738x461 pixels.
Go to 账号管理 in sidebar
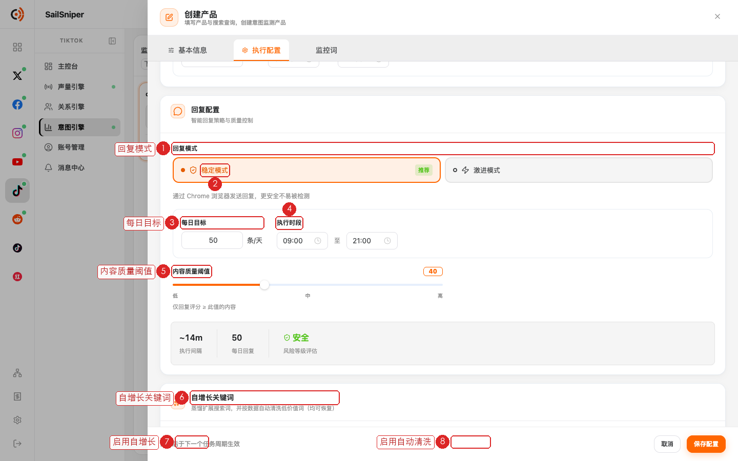[80, 147]
